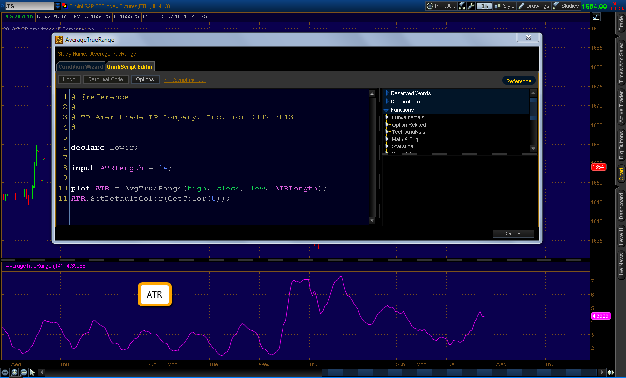
Task: Click the Undo button
Action: [69, 79]
